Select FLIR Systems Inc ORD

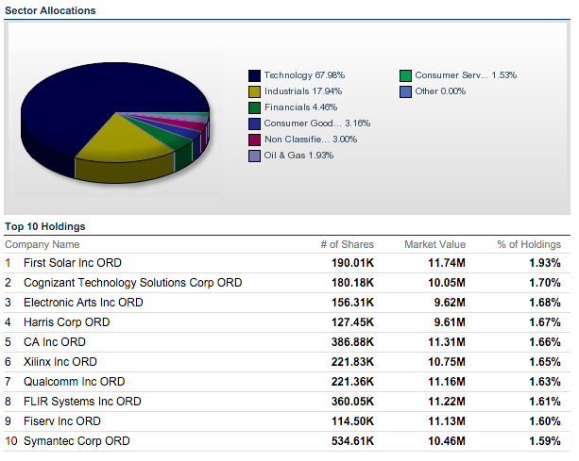pos(82,402)
